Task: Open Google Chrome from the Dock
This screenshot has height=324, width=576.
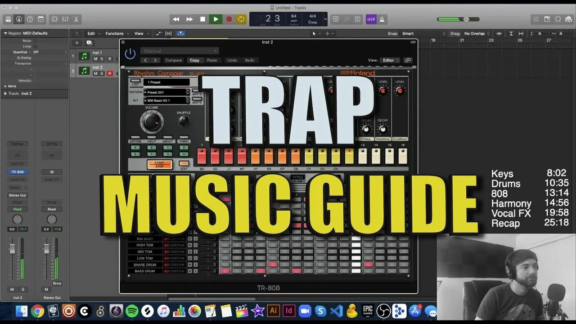Action: click(37, 311)
